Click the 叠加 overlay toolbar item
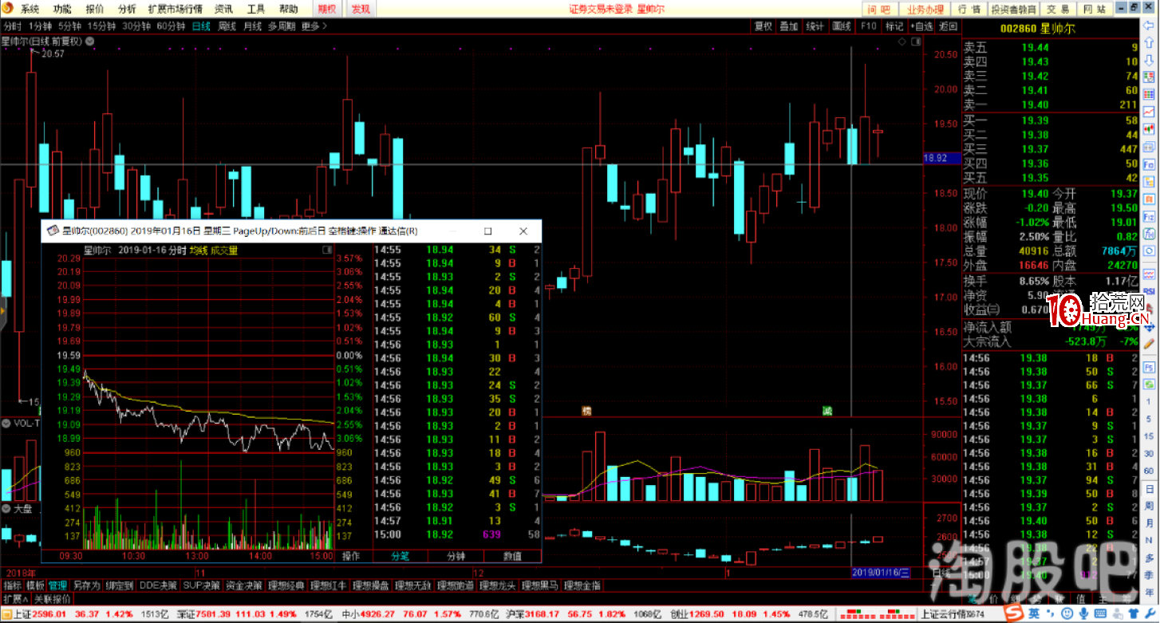Image resolution: width=1160 pixels, height=623 pixels. pyautogui.click(x=789, y=26)
